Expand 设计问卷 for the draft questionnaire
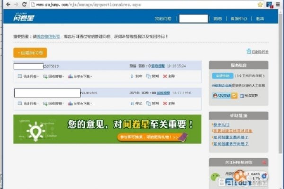Image resolution: width=284 pixels, height=189 pixels. (x=28, y=77)
